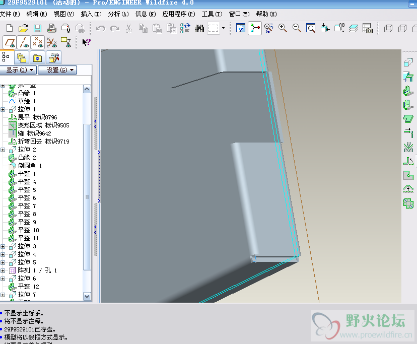The width and height of the screenshot is (417, 344).
Task: Open the View Manager icon
Action: (368, 28)
